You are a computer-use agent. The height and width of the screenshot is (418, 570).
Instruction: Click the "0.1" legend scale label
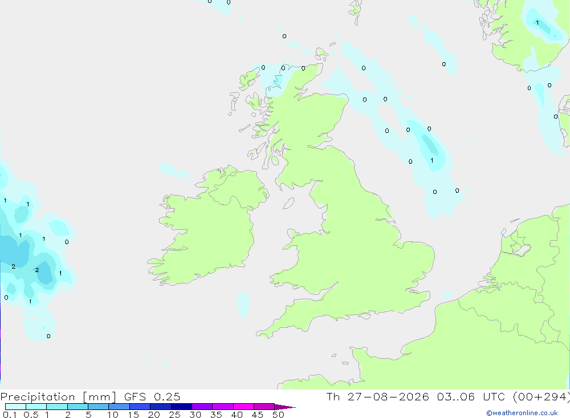point(10,415)
